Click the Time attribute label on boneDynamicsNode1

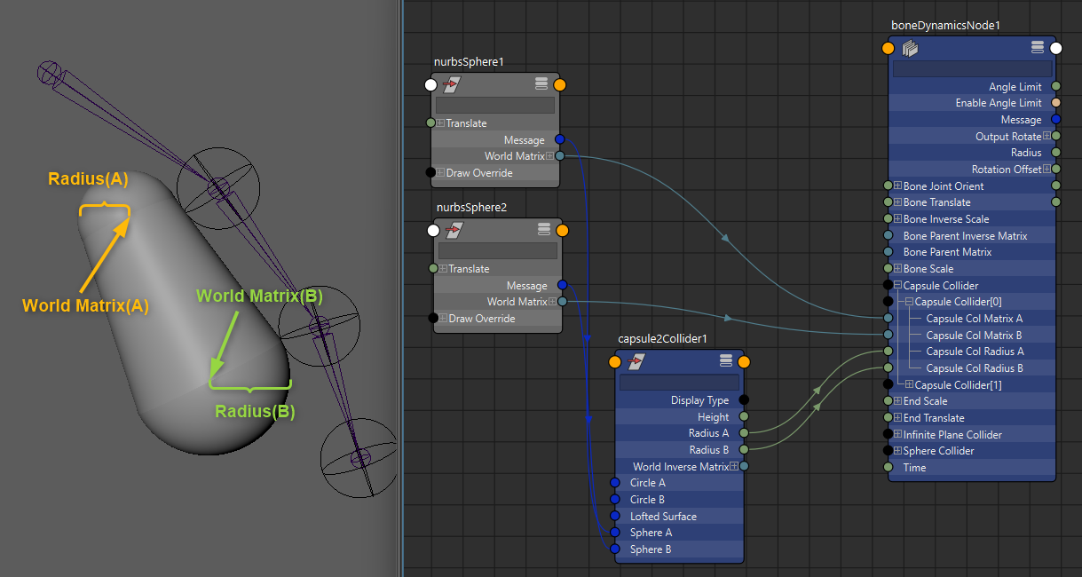tap(915, 467)
